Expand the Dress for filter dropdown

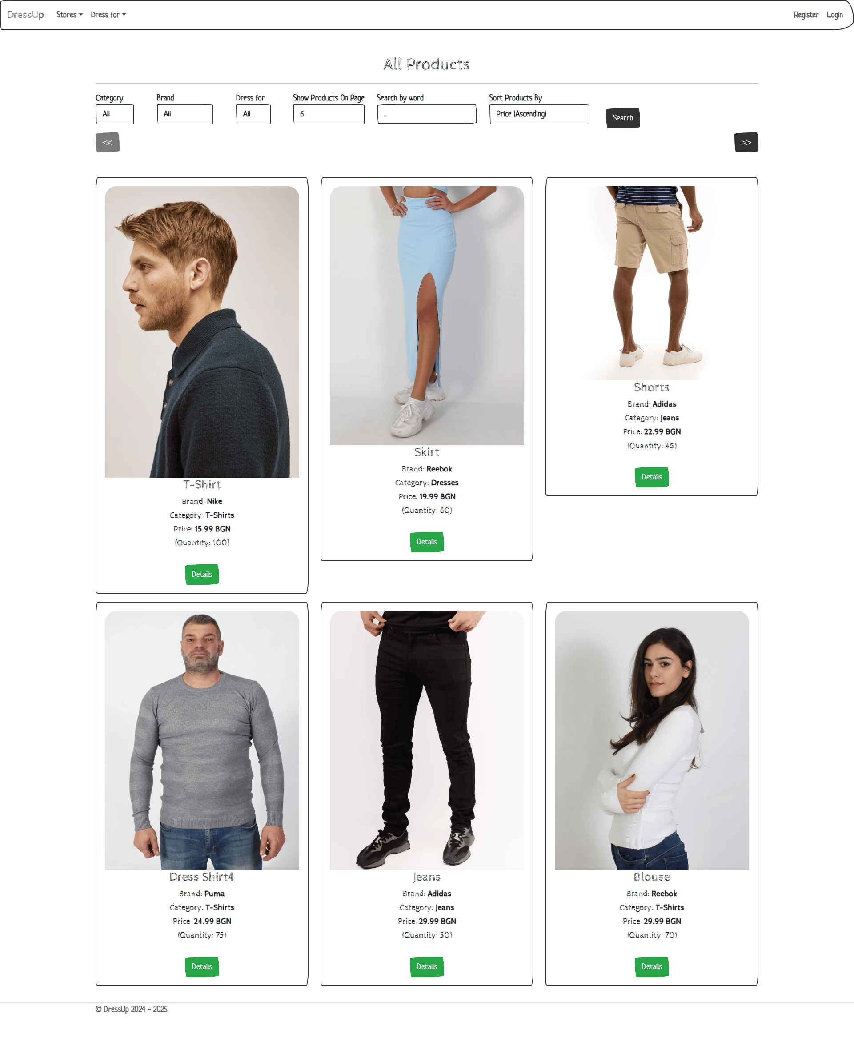point(253,114)
